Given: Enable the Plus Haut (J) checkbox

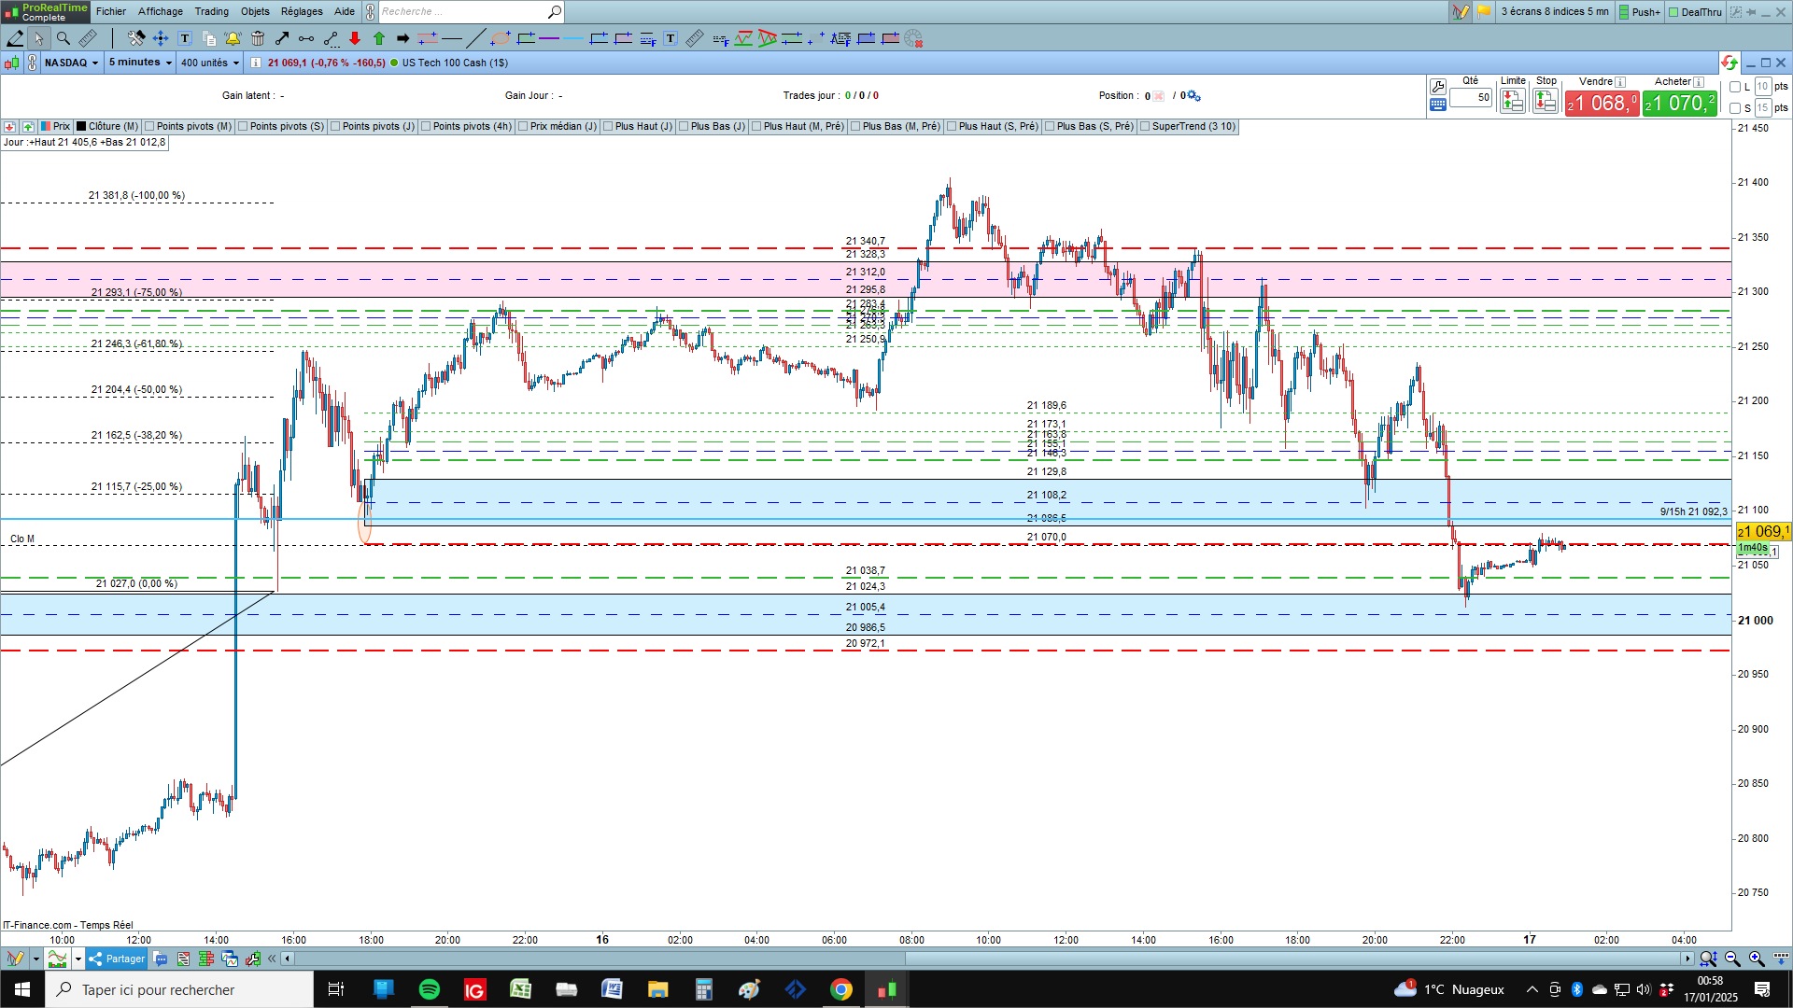Looking at the screenshot, I should pyautogui.click(x=609, y=127).
